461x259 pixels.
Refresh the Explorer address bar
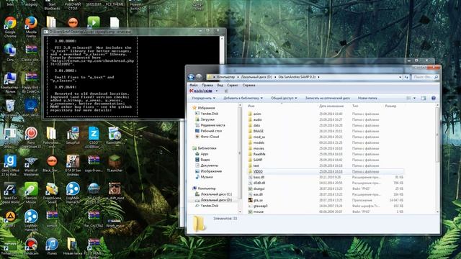[x=406, y=77]
